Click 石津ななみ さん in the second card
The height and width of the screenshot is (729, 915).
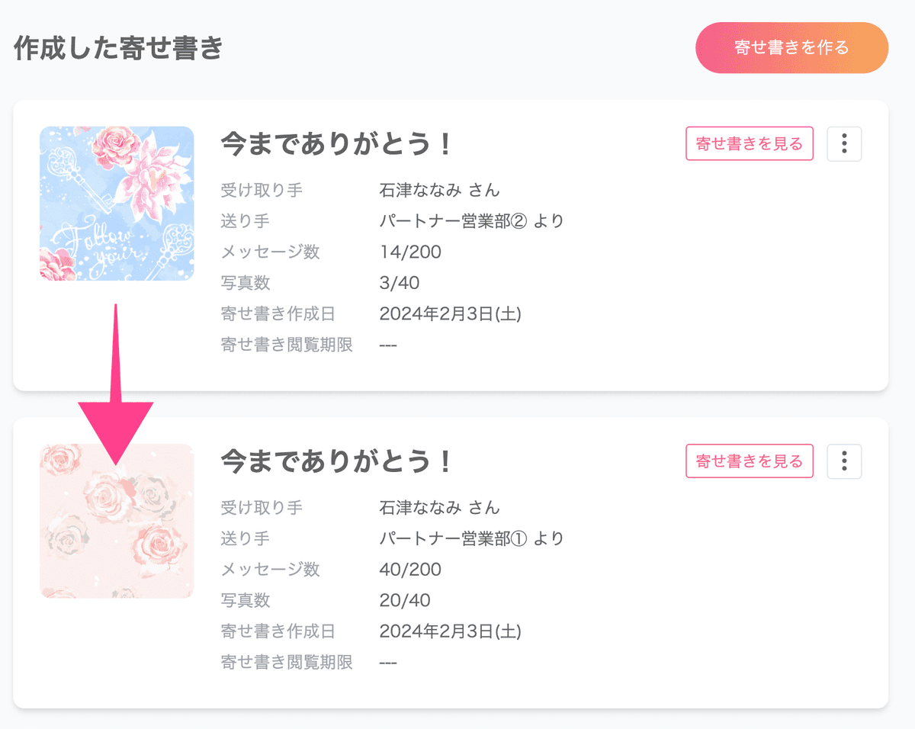(x=440, y=507)
